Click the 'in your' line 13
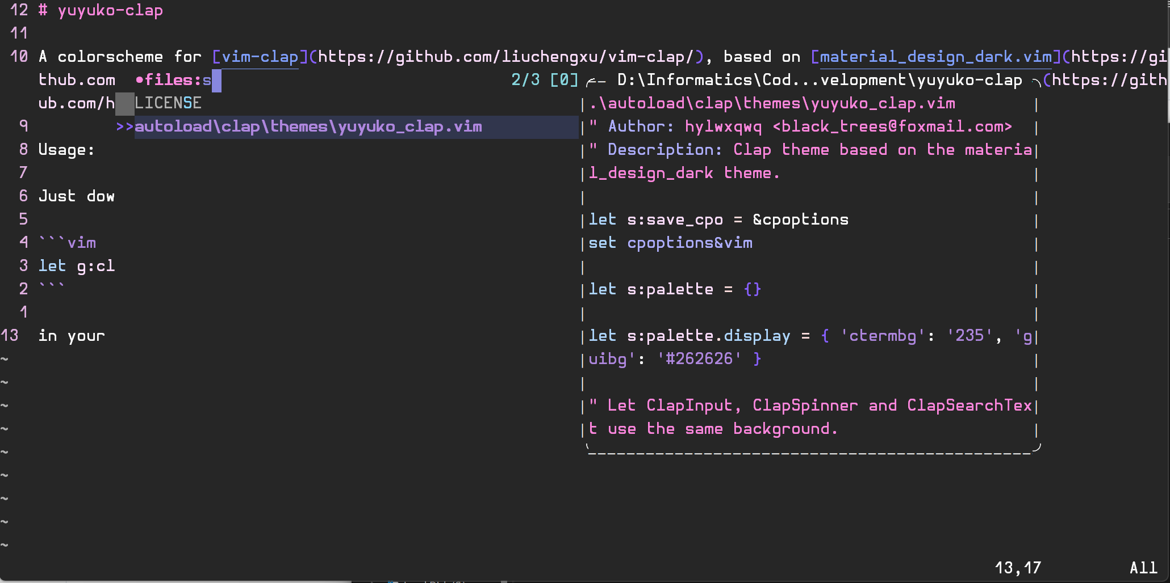The height and width of the screenshot is (583, 1170). [72, 336]
